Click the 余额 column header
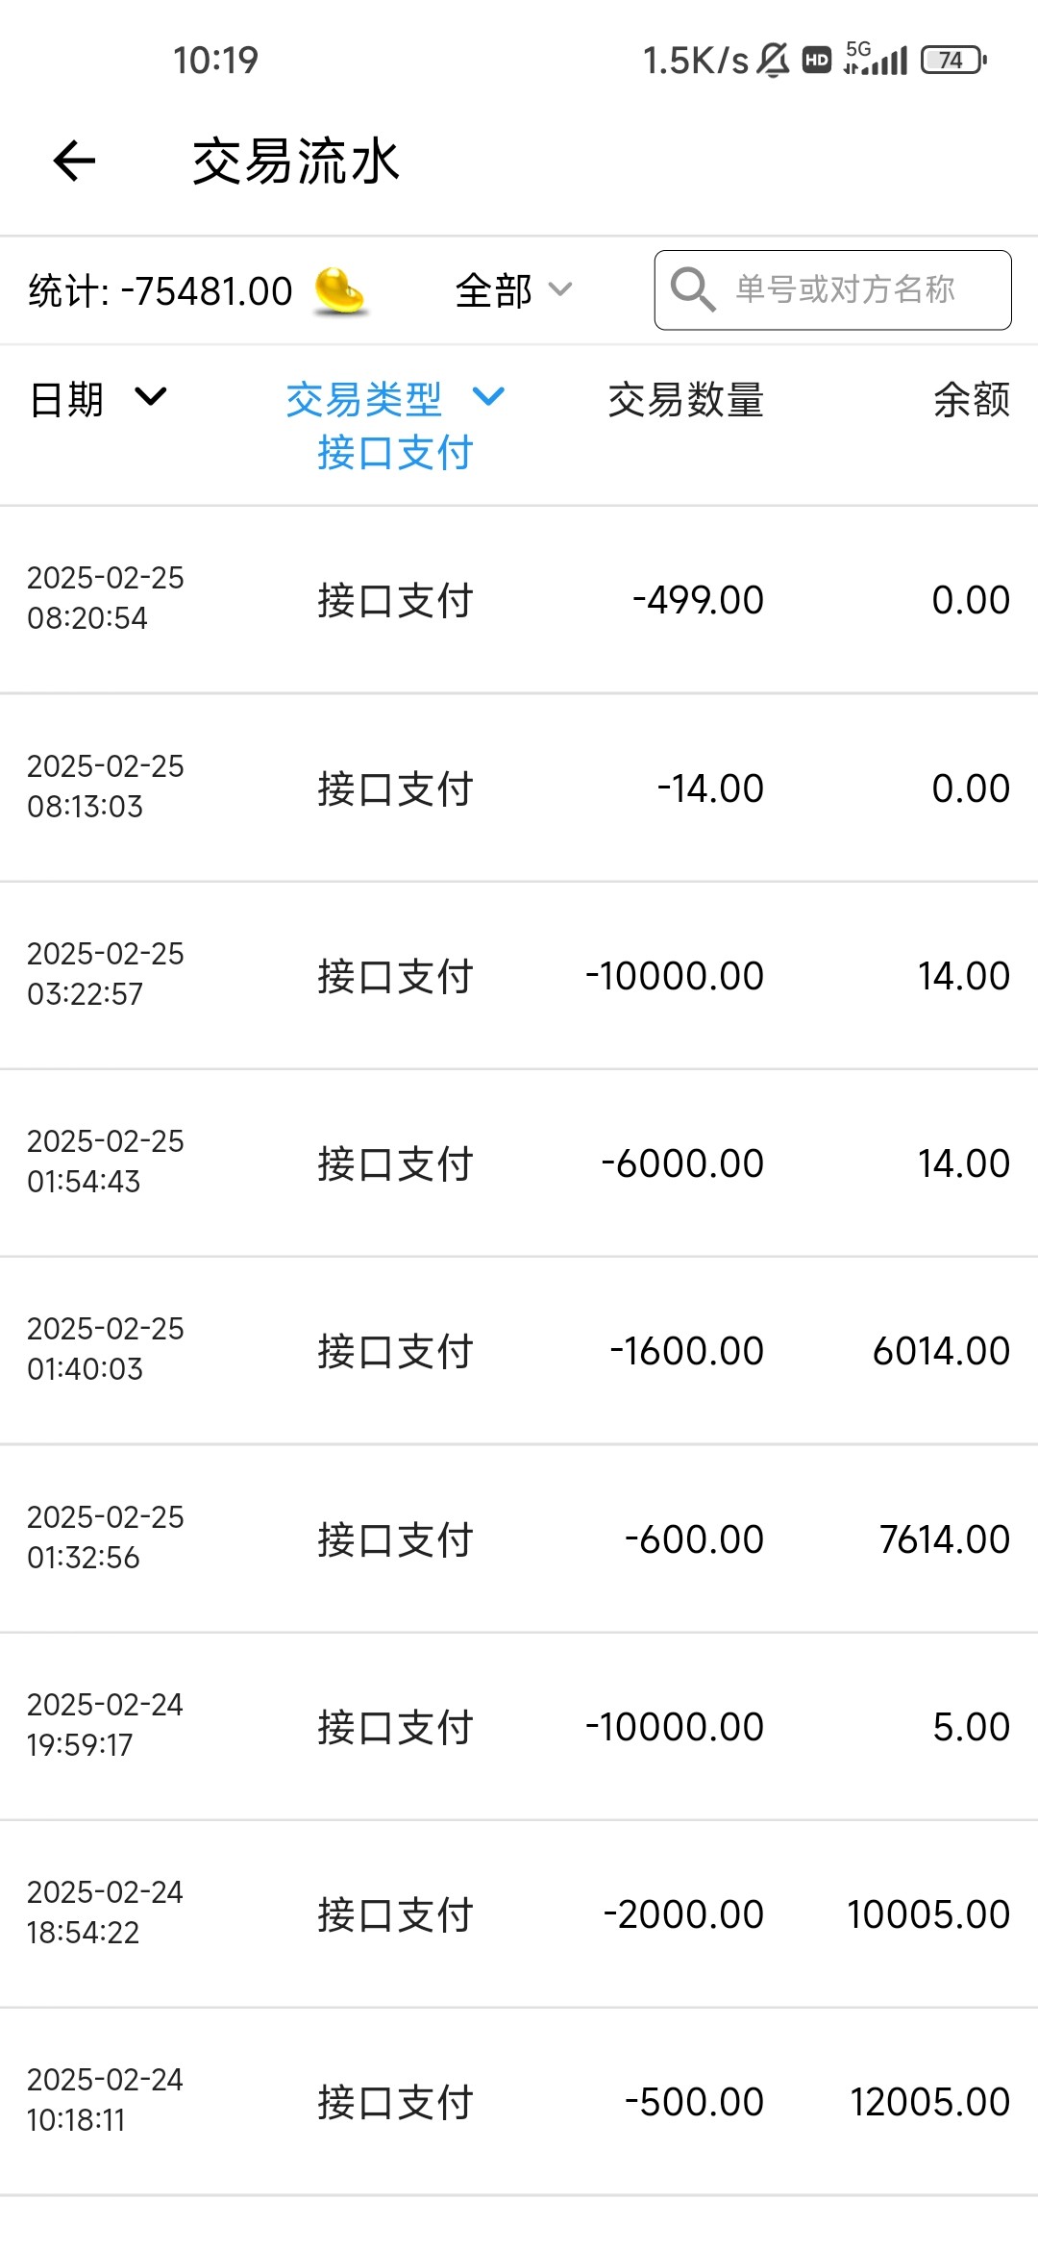 click(971, 400)
